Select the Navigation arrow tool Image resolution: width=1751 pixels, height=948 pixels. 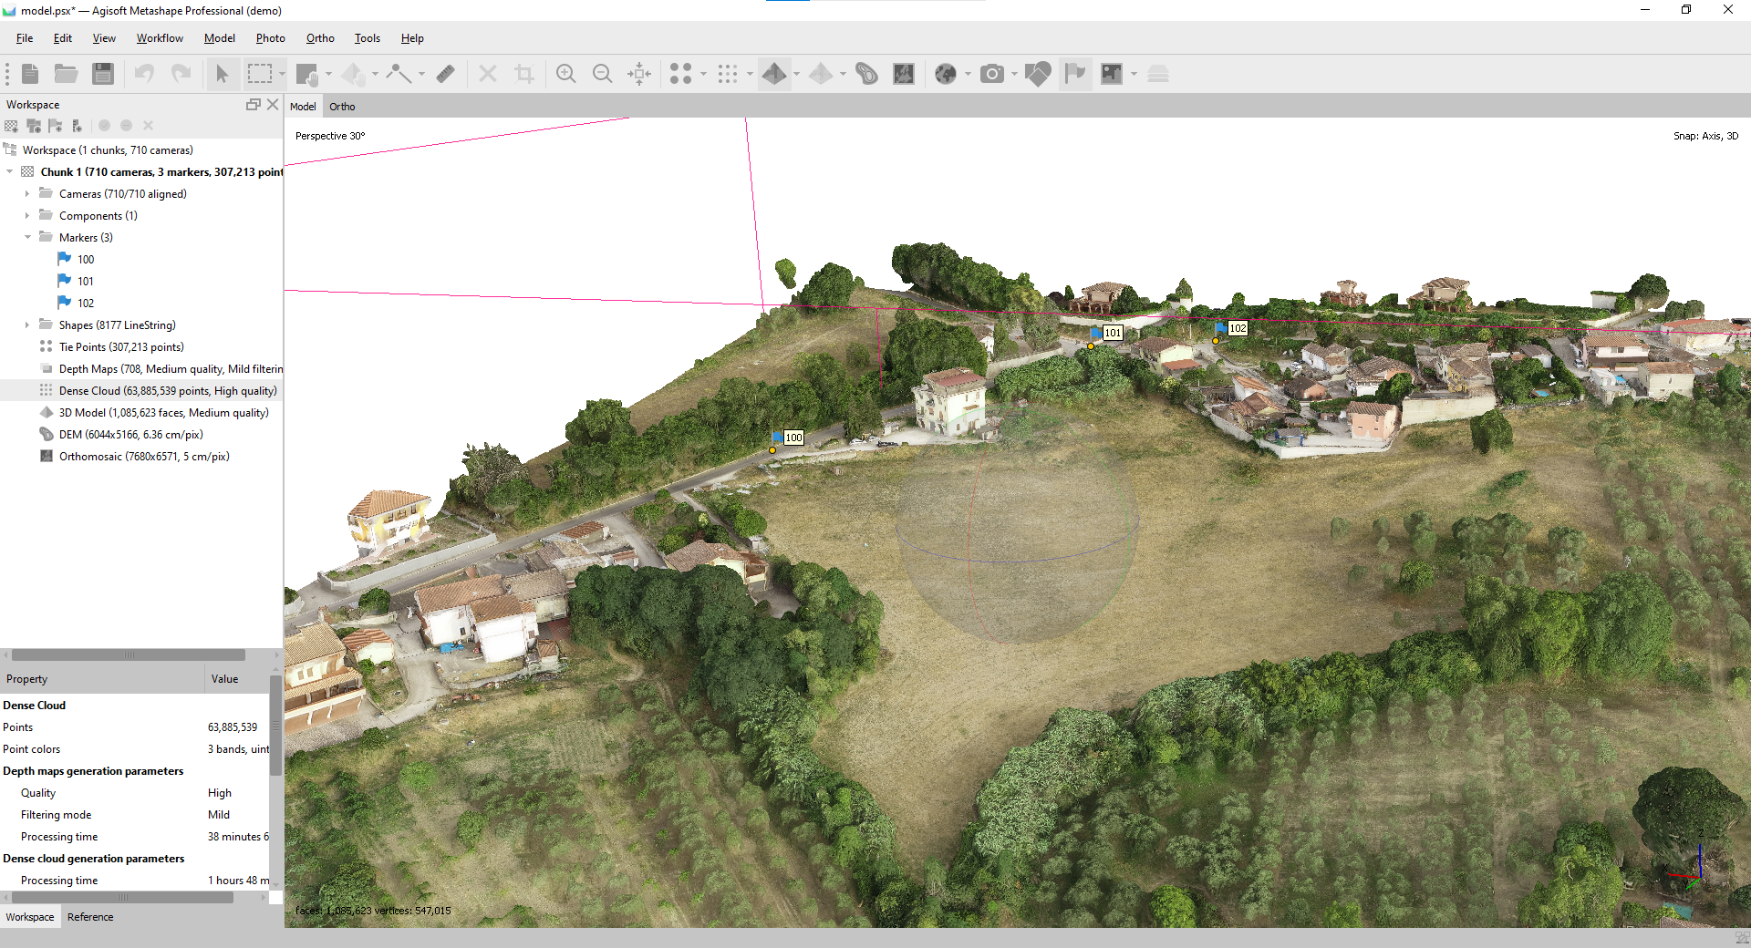tap(223, 74)
